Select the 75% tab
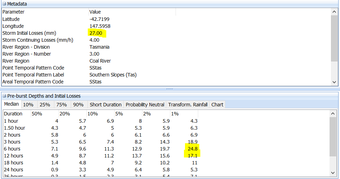Image resolution: width=340 pixels, height=179 pixels. click(61, 105)
